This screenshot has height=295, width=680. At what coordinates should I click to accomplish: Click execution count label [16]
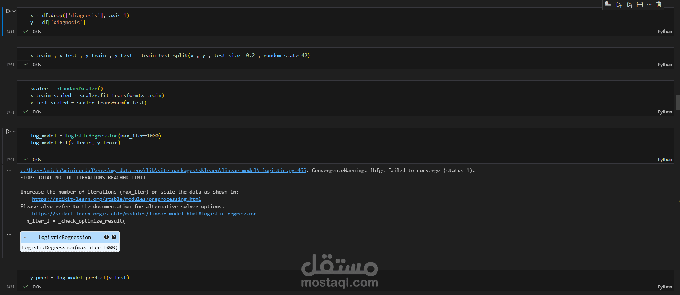tap(11, 159)
